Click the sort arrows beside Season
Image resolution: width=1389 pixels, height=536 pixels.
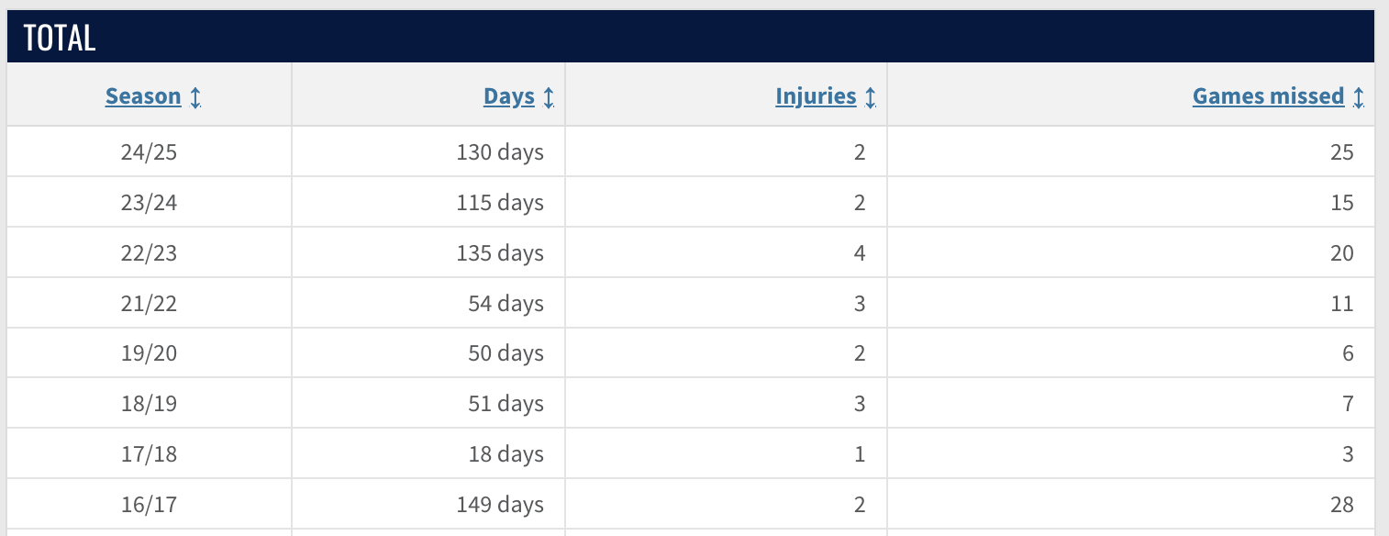point(195,97)
